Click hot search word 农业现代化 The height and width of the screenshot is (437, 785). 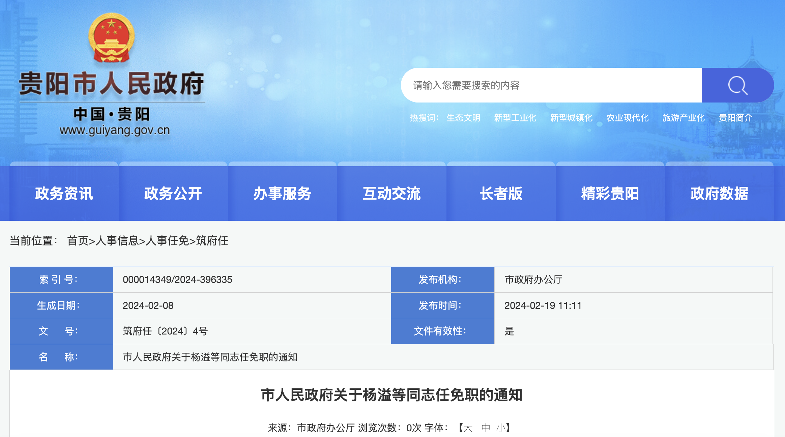point(627,118)
